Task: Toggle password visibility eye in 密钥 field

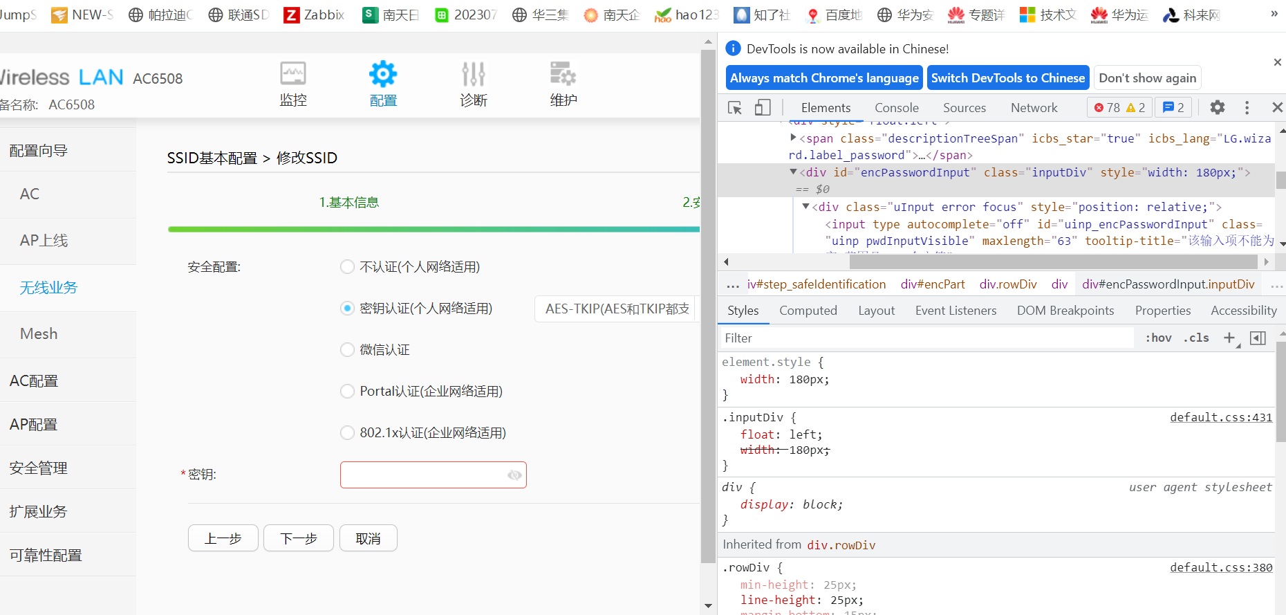Action: click(x=514, y=475)
